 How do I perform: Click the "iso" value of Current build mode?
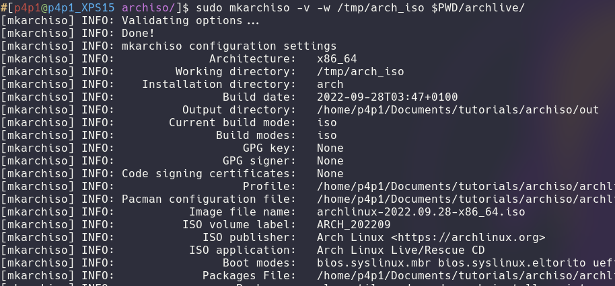327,122
